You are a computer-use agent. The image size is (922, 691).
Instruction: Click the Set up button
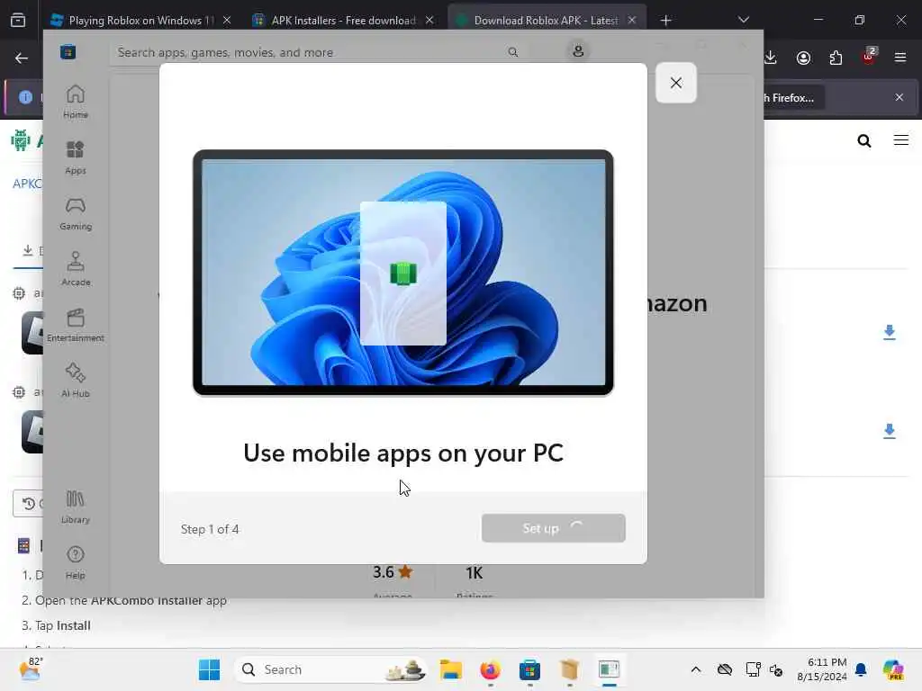pyautogui.click(x=554, y=528)
